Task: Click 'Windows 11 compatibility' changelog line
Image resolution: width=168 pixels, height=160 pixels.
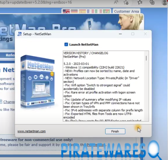Action: pyautogui.click(x=94, y=67)
